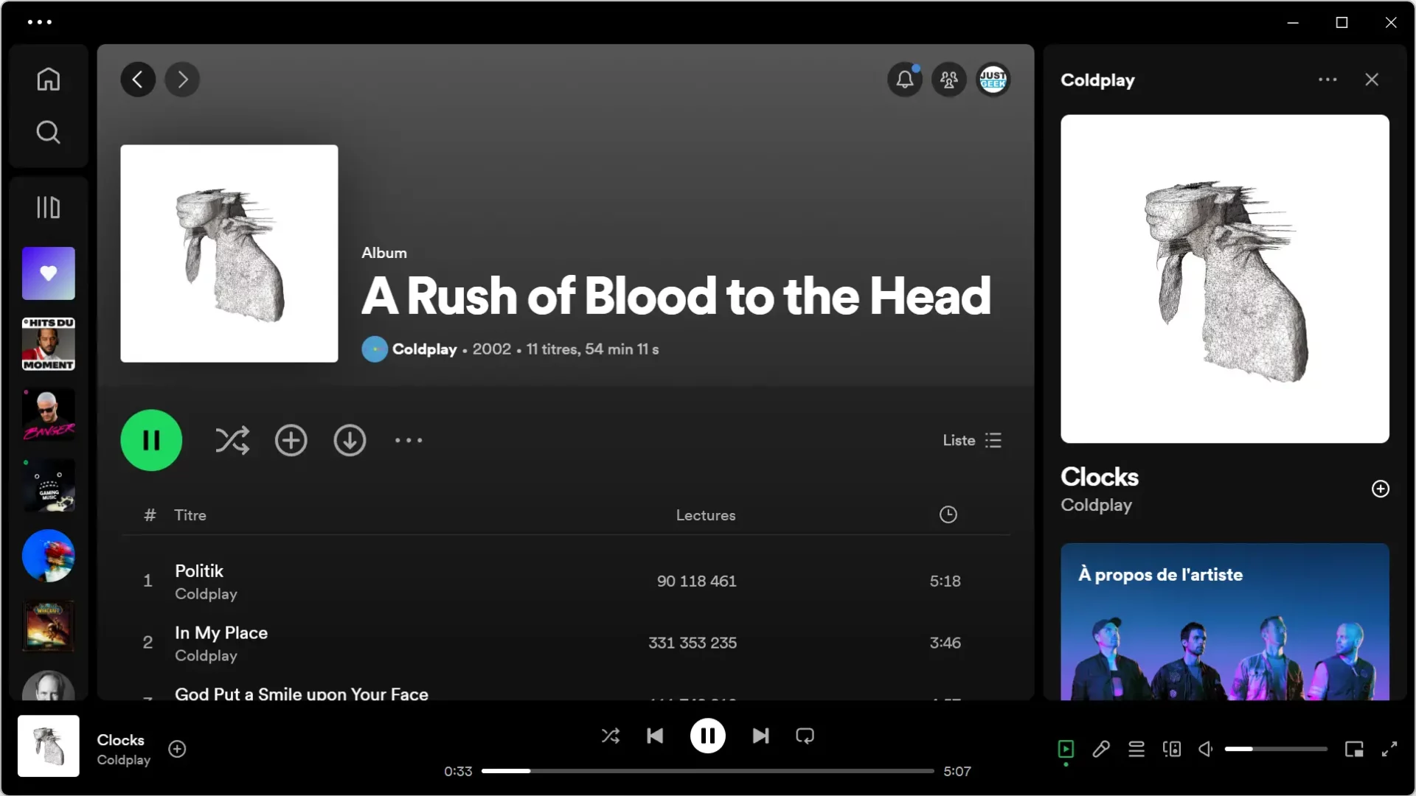Go to the Home icon
This screenshot has height=796, width=1416.
pyautogui.click(x=49, y=79)
